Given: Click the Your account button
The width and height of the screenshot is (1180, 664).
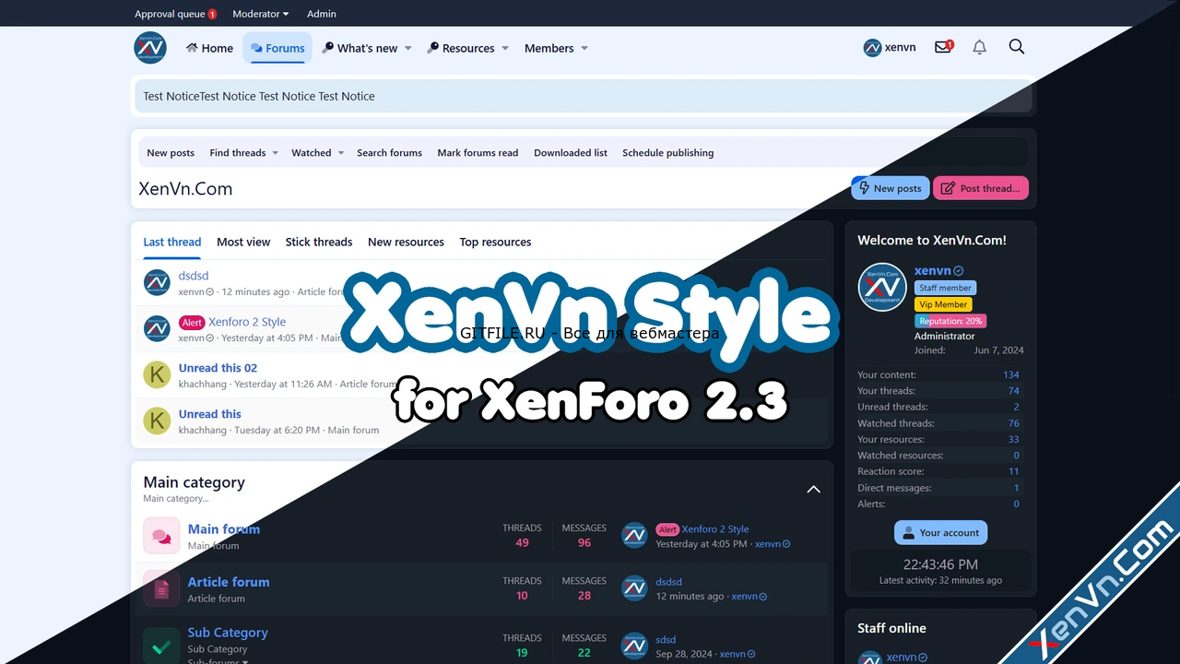Looking at the screenshot, I should click(940, 532).
